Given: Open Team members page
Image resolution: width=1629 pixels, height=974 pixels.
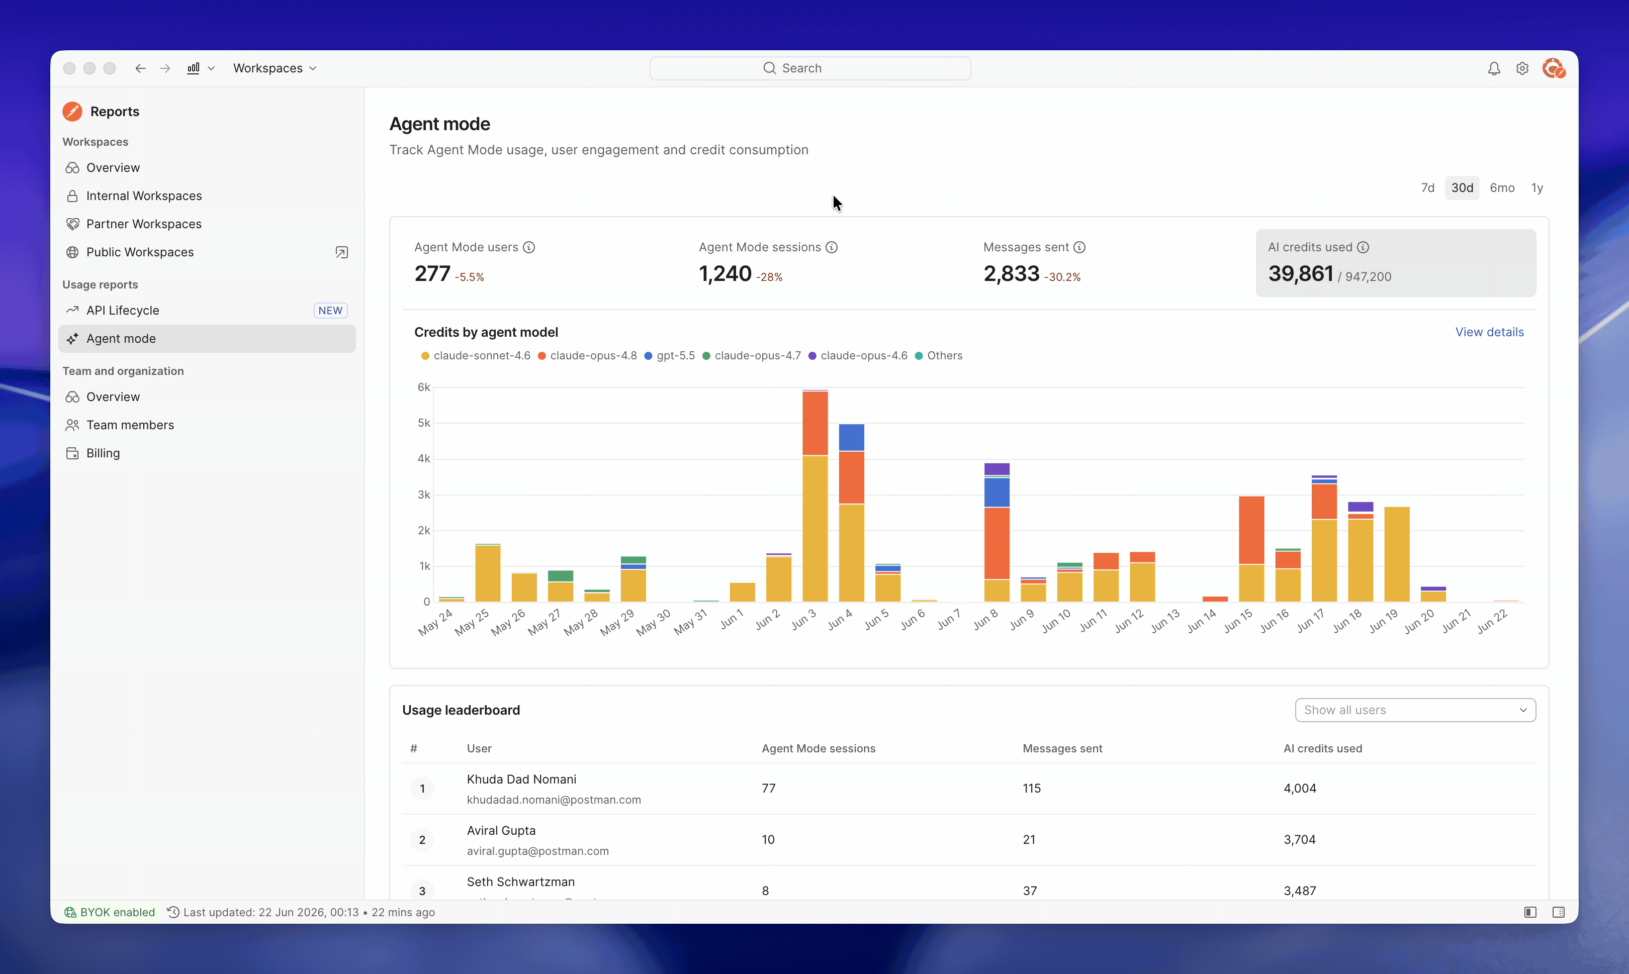Looking at the screenshot, I should (x=207, y=425).
